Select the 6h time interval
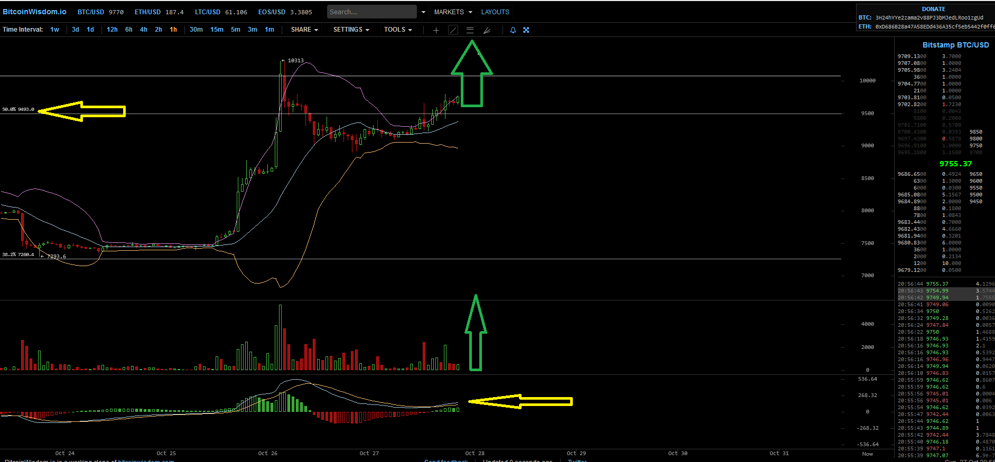This screenshot has width=995, height=462. pos(129,30)
